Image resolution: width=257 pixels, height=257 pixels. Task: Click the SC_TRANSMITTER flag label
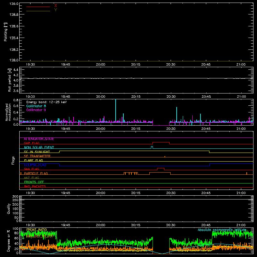click(37, 156)
